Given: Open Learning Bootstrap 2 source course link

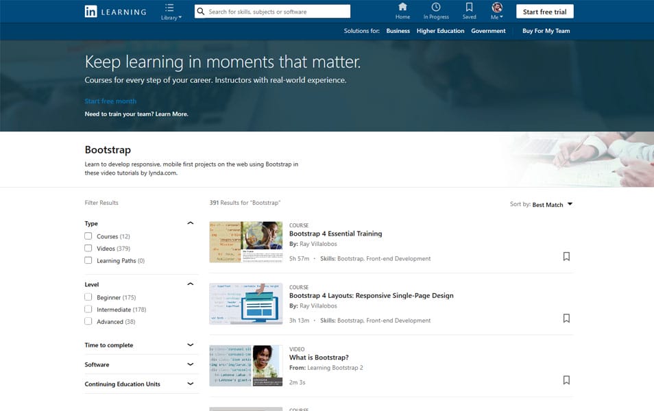Looking at the screenshot, I should (x=335, y=368).
